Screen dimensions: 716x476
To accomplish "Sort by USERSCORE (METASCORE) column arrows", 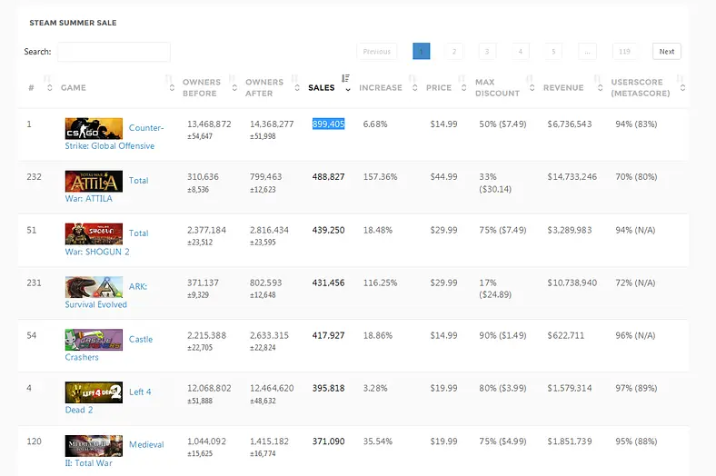I will click(x=682, y=87).
